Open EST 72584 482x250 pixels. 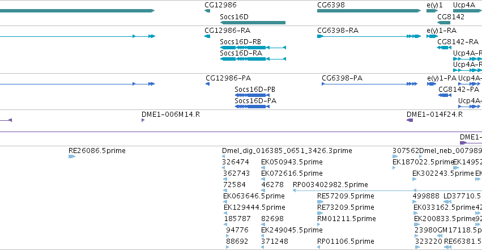234,185
